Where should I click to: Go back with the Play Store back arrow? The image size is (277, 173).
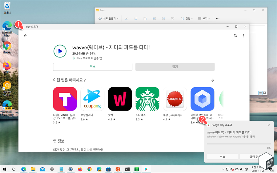(26, 36)
